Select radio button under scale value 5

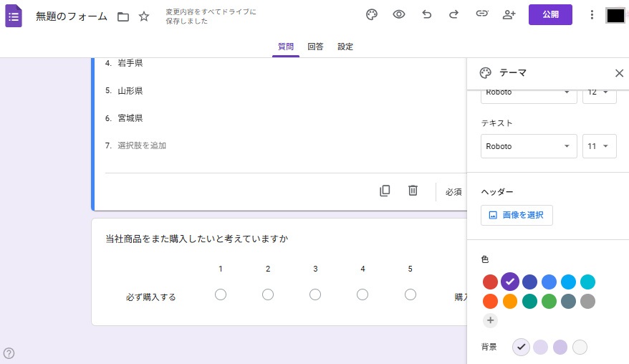(410, 294)
